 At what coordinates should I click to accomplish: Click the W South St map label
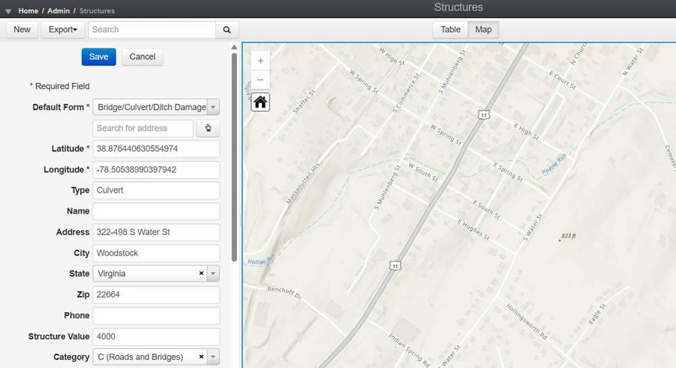point(423,172)
